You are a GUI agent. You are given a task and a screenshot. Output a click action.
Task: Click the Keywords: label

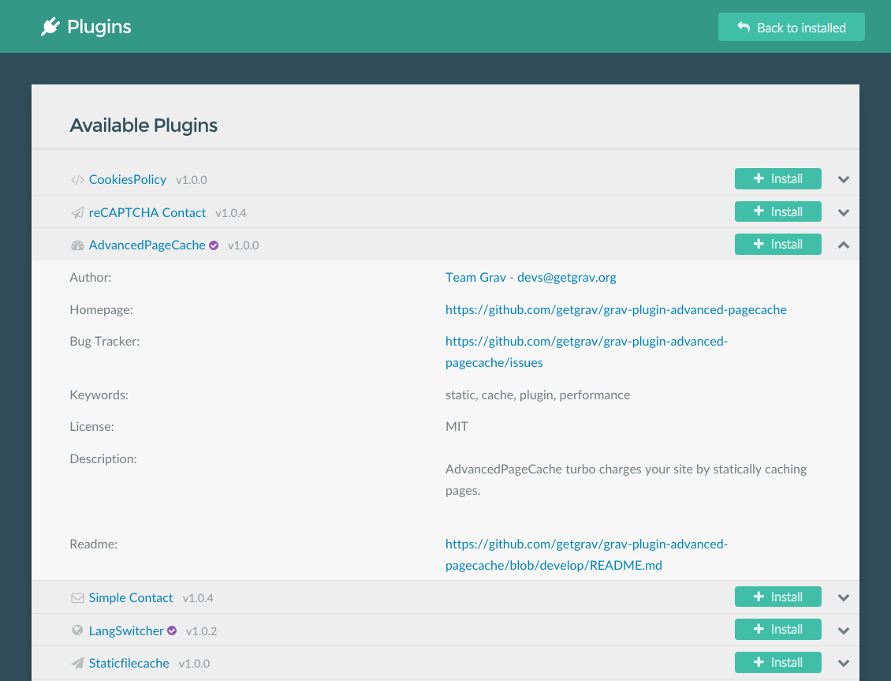pyautogui.click(x=99, y=395)
